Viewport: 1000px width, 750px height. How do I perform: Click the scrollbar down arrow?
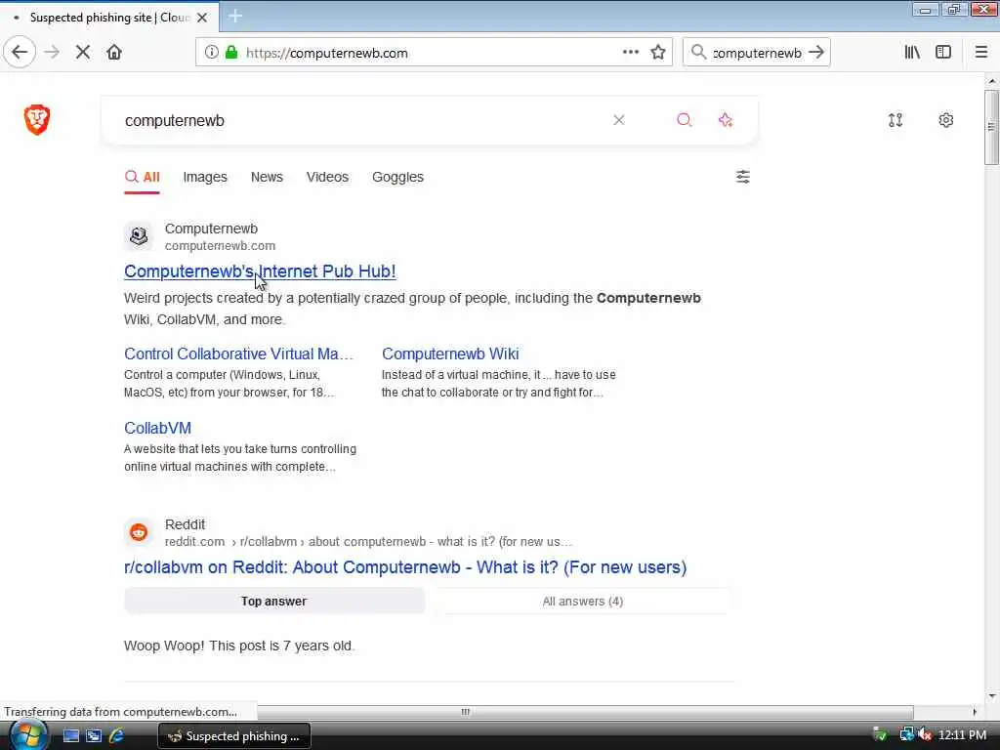[x=992, y=695]
